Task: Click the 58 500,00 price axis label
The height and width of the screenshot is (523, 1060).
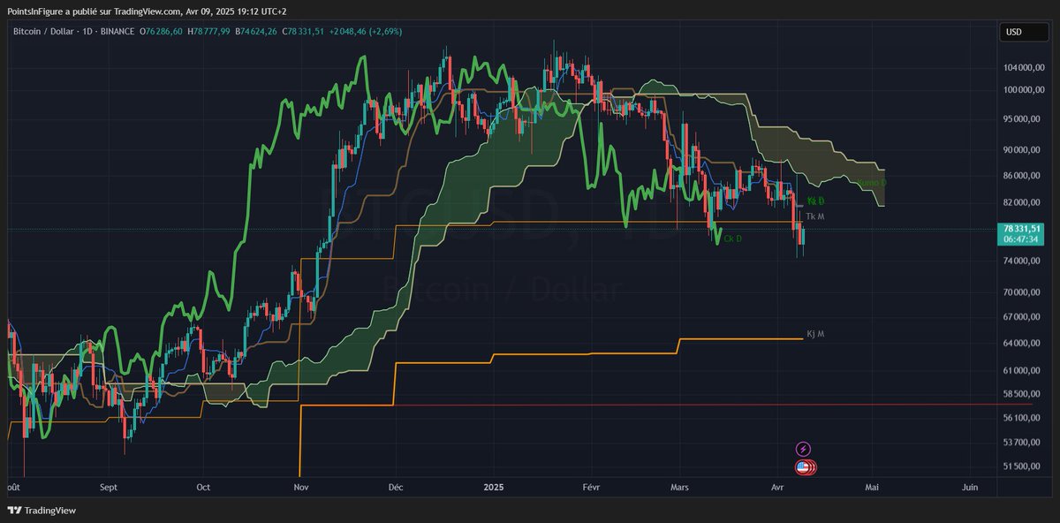Action: 1024,394
